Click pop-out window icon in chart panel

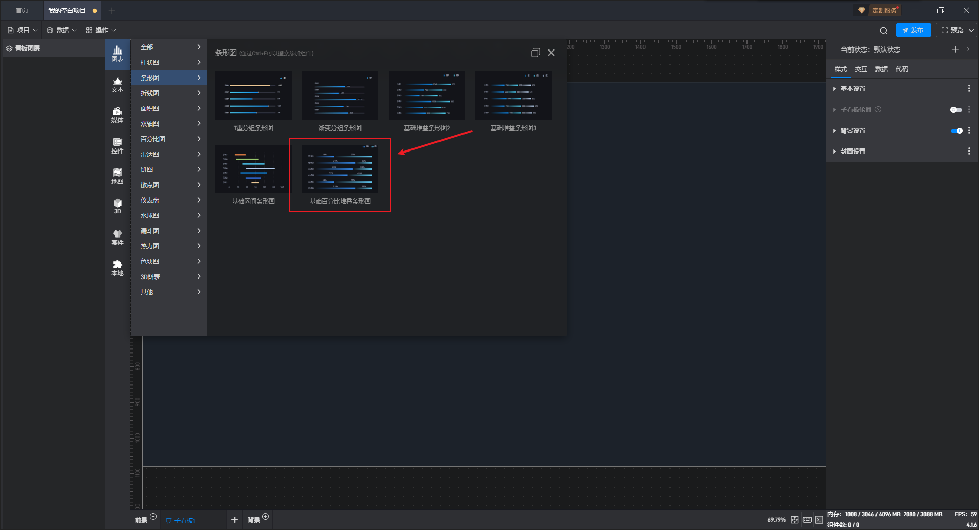click(535, 53)
